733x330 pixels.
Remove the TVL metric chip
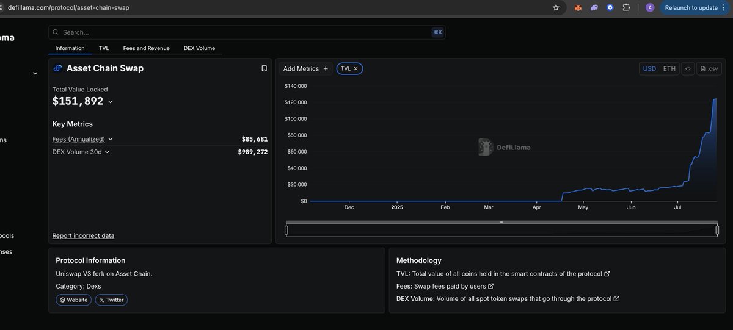tap(356, 69)
